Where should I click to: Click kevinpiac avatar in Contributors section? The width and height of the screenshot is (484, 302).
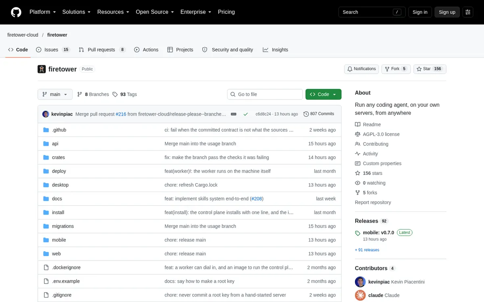360,282
